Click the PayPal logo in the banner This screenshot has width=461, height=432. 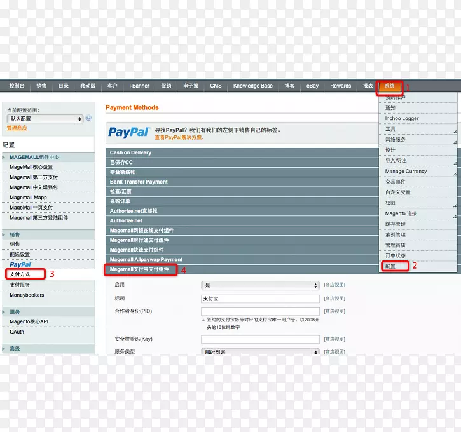pyautogui.click(x=128, y=132)
